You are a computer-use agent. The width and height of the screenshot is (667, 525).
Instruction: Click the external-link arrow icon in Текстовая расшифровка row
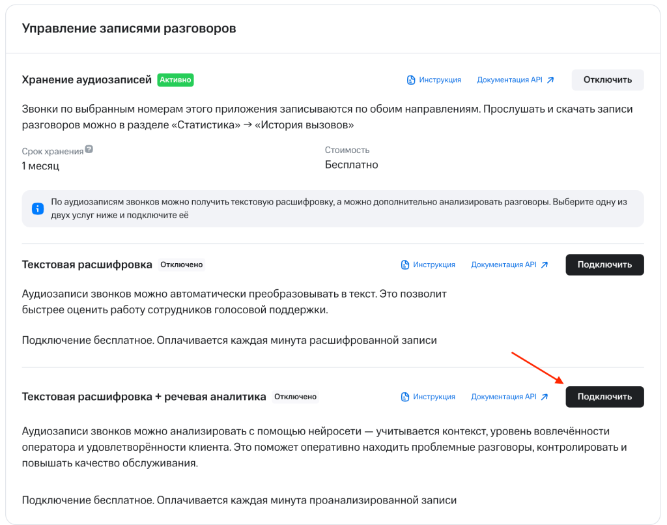pyautogui.click(x=545, y=264)
